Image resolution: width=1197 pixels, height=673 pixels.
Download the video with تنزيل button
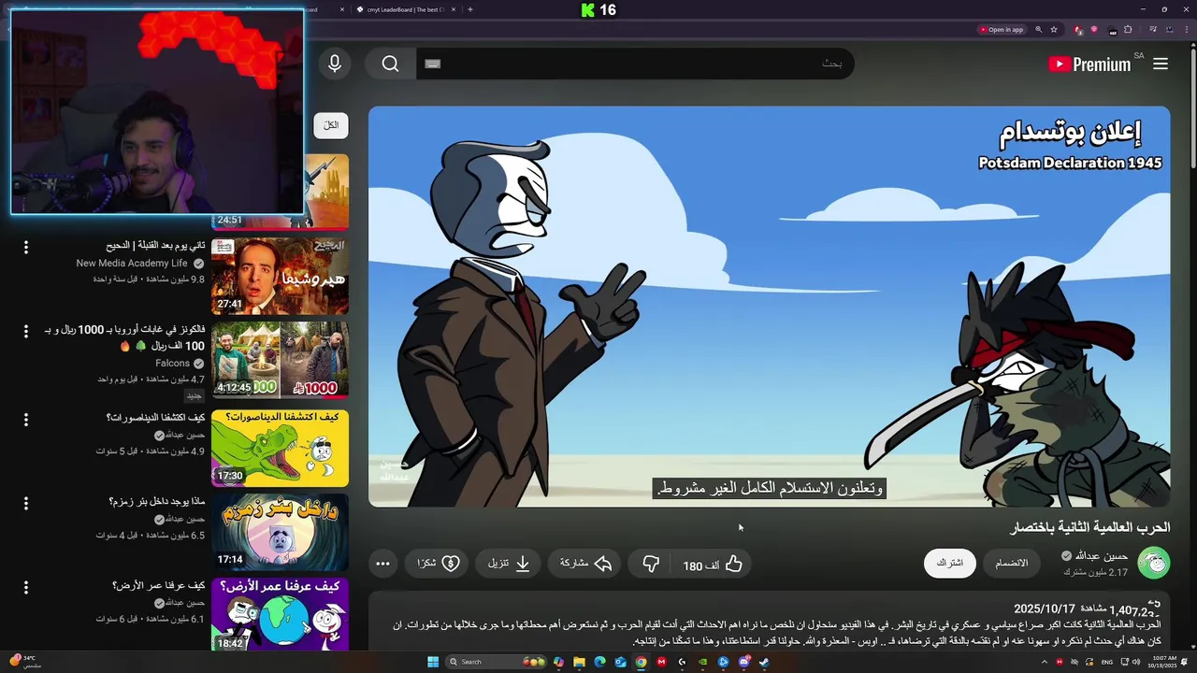[x=509, y=564]
